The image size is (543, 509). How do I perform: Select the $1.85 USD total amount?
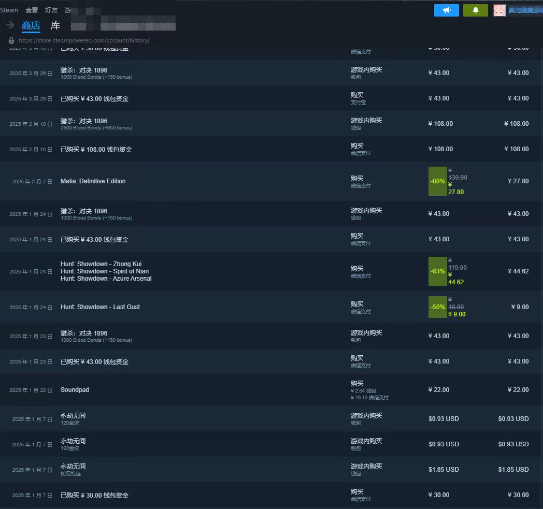pos(513,470)
